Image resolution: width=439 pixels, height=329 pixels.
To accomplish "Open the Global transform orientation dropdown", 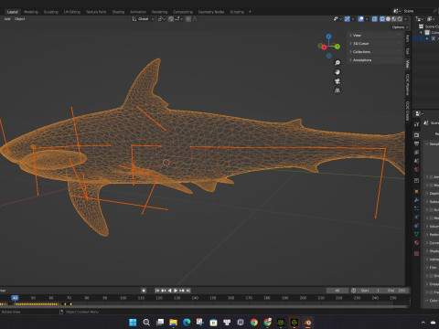I will coord(144,19).
